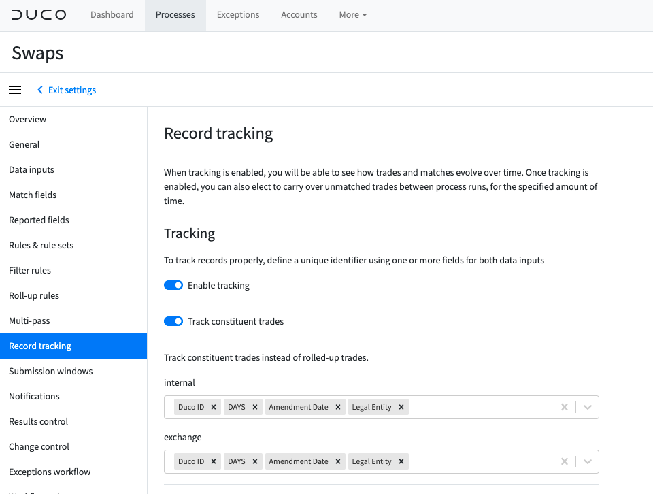Click the Enable tracking label
Screen dimensions: 653x494
click(218, 285)
